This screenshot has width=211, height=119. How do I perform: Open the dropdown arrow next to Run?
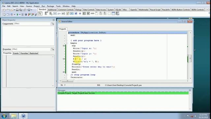20,15
